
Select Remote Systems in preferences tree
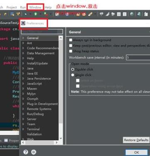point(39,109)
